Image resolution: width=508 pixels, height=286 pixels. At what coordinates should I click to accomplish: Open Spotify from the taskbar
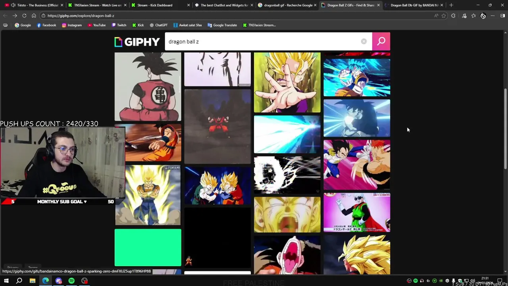(71, 281)
